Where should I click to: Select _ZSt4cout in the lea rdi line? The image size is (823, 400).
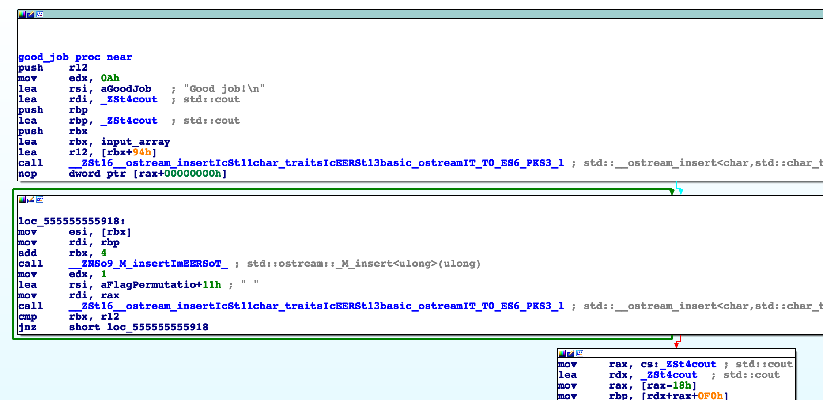pos(129,99)
